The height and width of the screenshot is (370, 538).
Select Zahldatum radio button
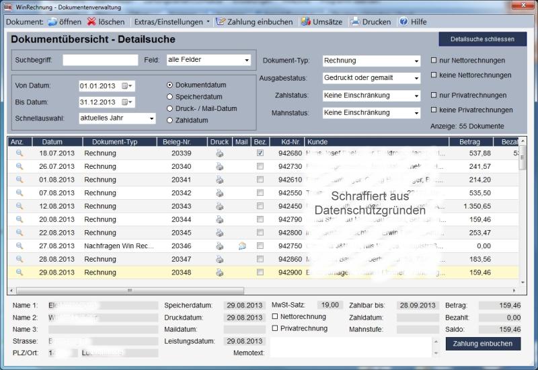[x=169, y=120]
